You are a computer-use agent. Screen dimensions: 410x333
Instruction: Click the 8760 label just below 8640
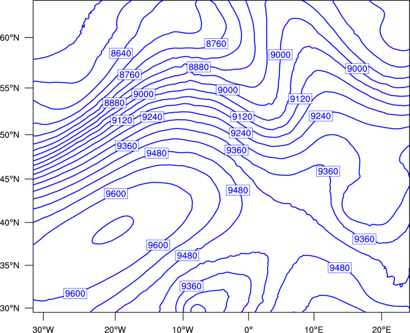[130, 75]
